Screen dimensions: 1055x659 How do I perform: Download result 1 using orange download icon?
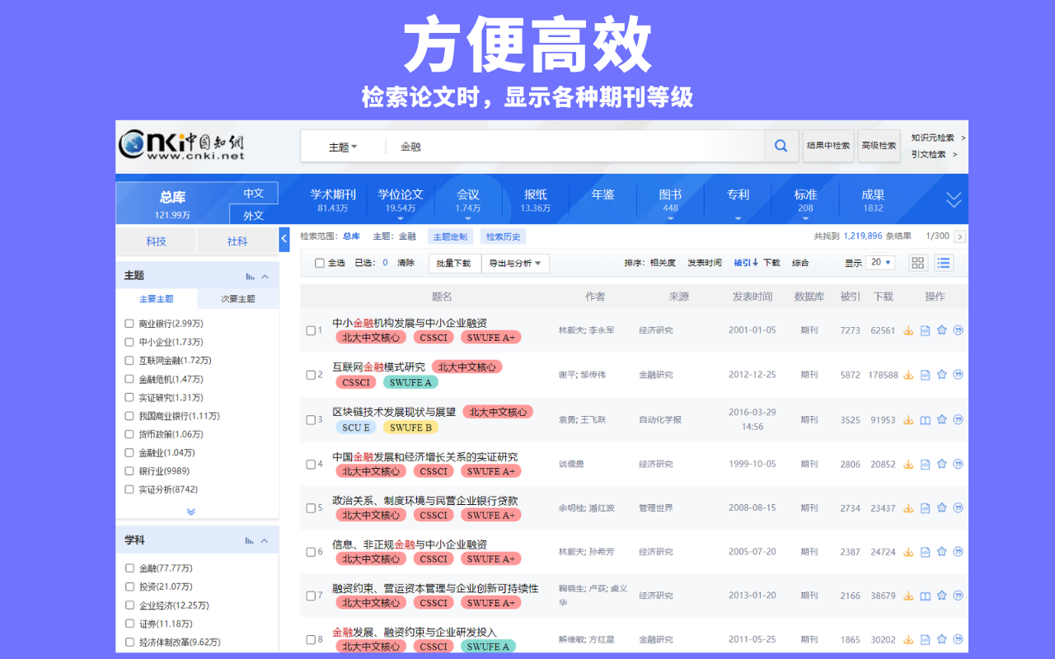[x=907, y=329]
